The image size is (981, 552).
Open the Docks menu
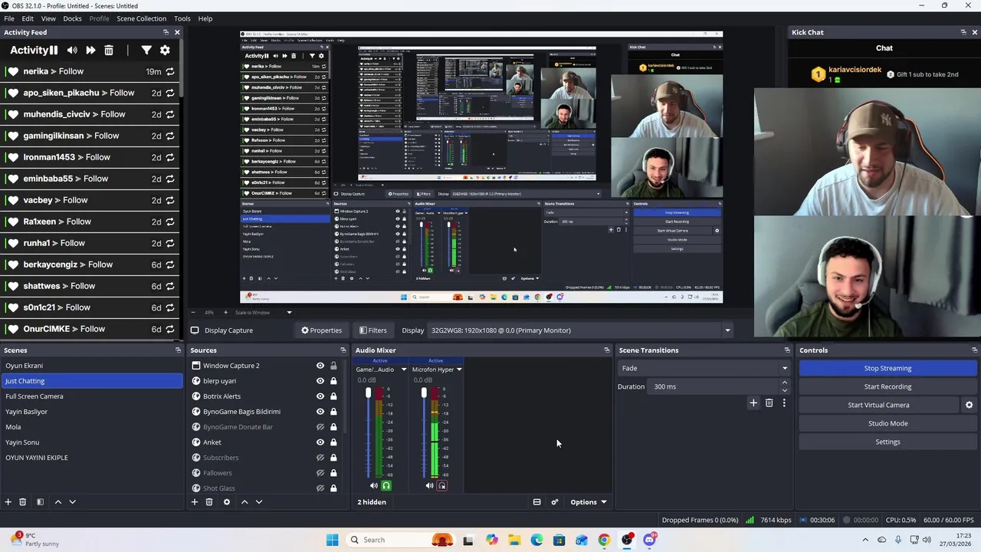(x=72, y=18)
